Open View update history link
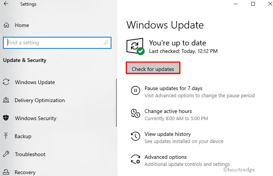 click(168, 134)
